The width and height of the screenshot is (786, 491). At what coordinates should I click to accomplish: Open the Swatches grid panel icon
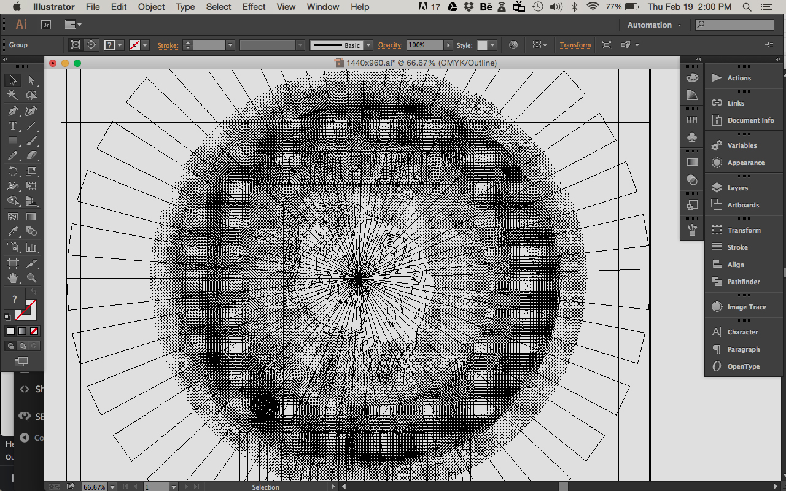coord(692,120)
